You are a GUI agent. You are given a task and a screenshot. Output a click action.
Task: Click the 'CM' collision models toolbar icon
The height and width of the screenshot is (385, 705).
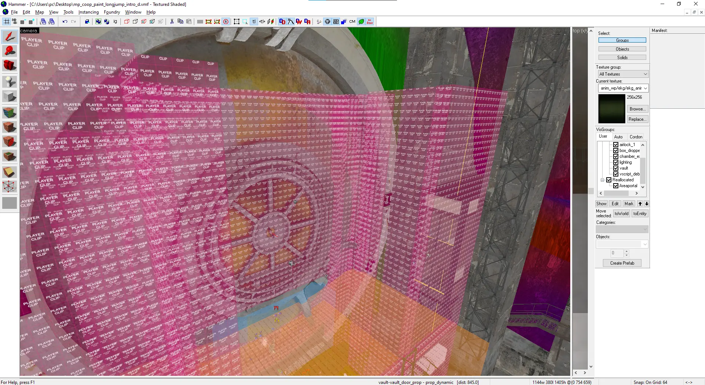[352, 22]
